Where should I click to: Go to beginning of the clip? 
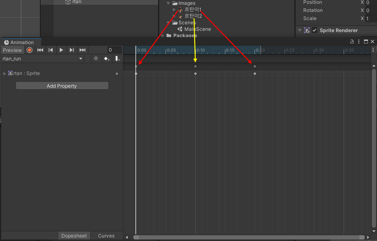(x=40, y=50)
